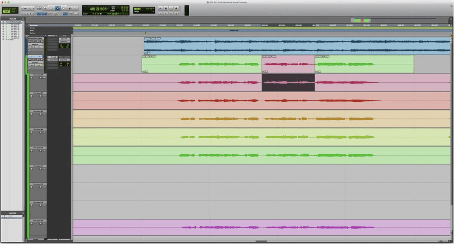
Task: Open the GROUPS list pop-up menu
Action: 23,213
